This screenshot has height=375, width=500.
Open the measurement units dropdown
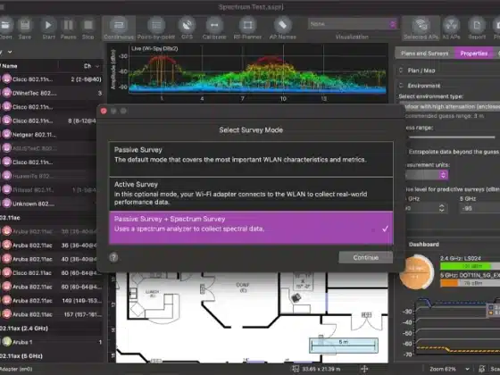(x=427, y=174)
